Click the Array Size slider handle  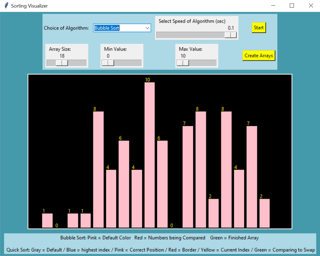pos(62,63)
